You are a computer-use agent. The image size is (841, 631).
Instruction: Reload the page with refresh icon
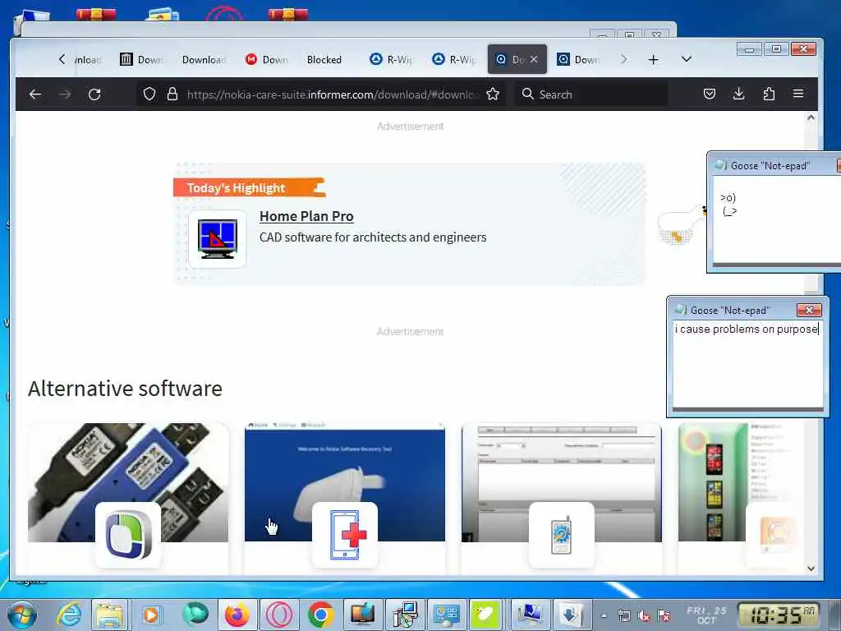coord(95,94)
